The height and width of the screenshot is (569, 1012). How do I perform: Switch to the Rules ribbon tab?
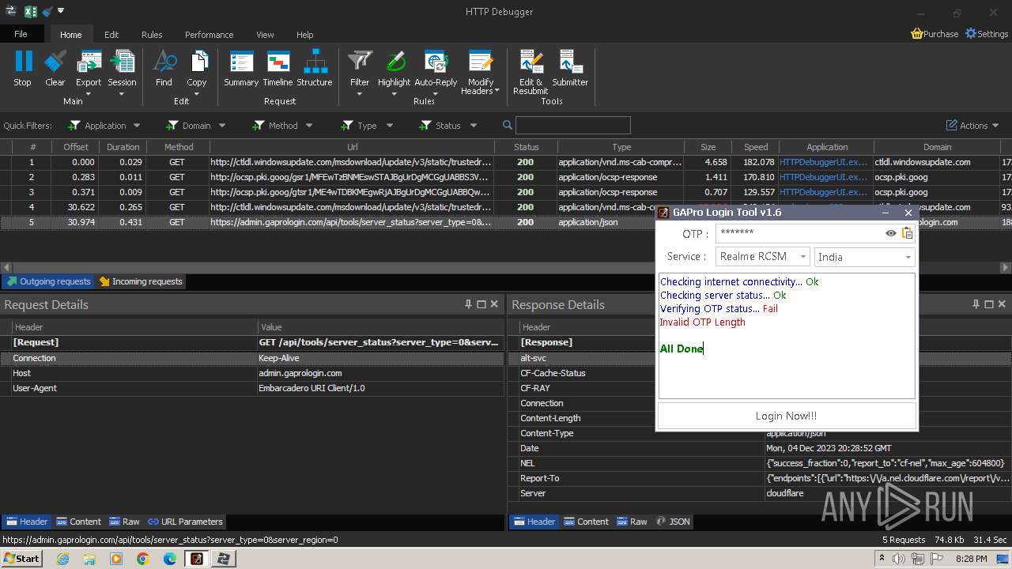pyautogui.click(x=152, y=35)
